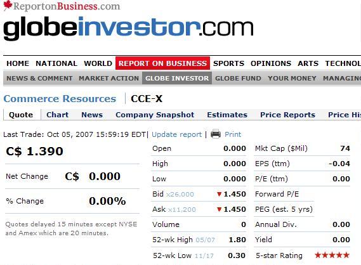The image size is (361, 265).
Task: Open the globeinvestor.com logo
Action: 128,28
